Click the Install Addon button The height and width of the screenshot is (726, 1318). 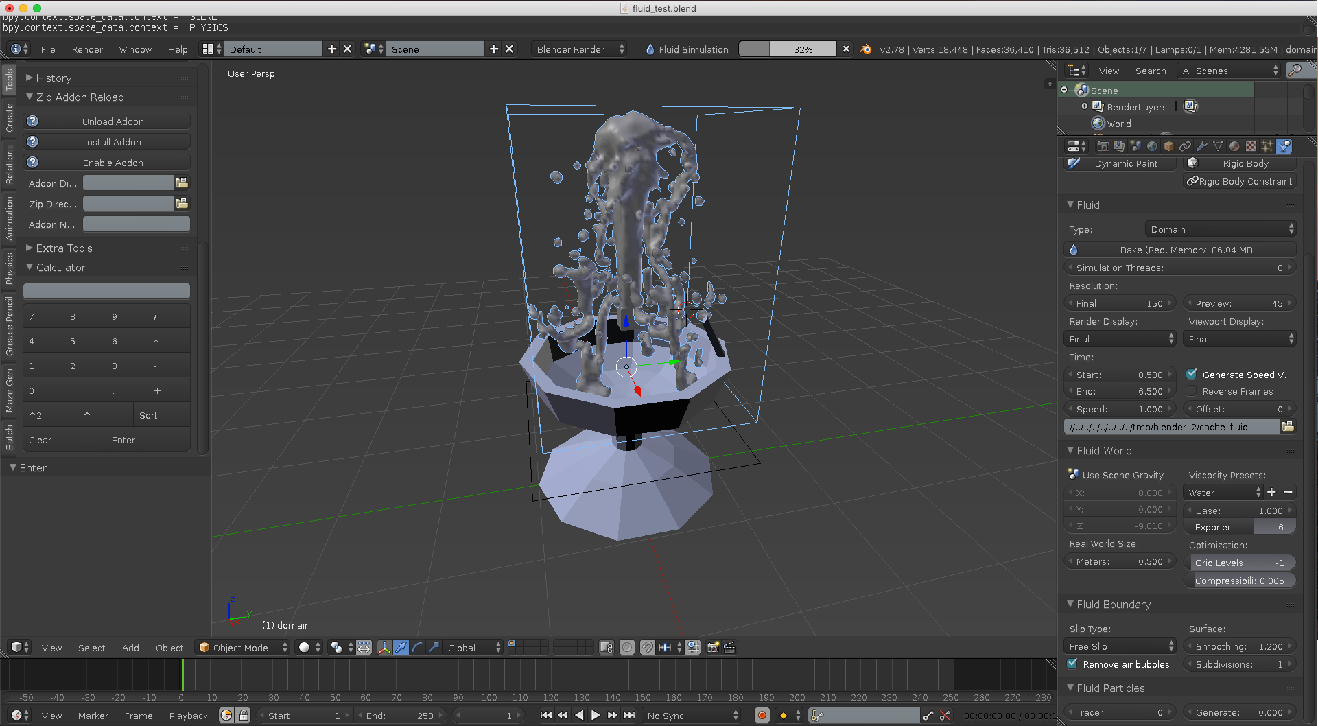[x=107, y=142]
